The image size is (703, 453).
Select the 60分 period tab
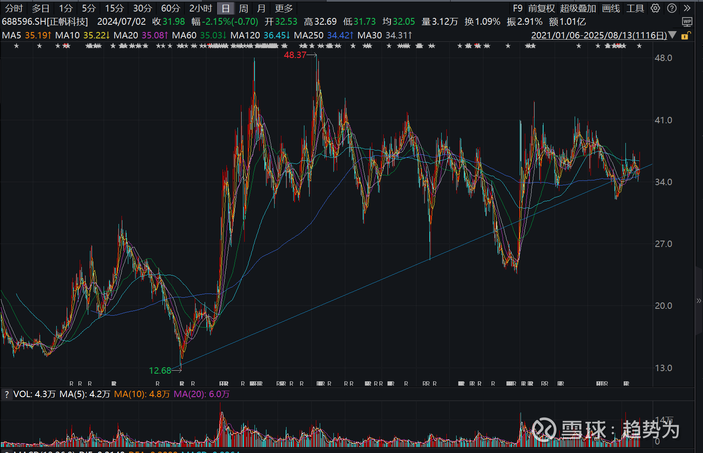tap(171, 9)
